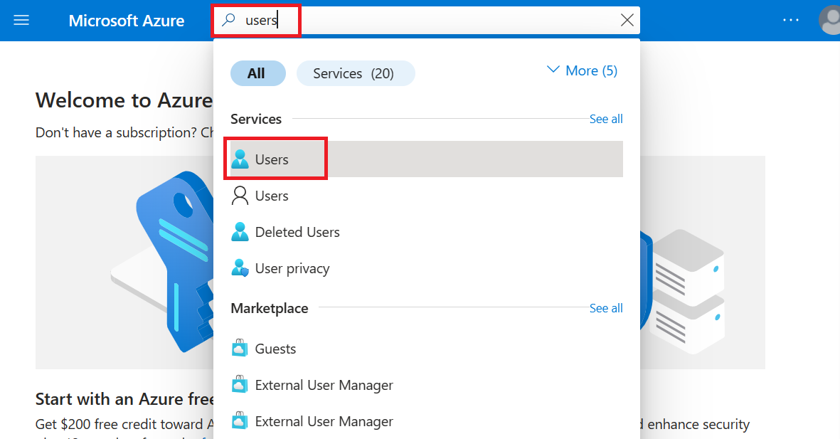Click the blue Users service icon
The width and height of the screenshot is (840, 439).
tap(240, 159)
